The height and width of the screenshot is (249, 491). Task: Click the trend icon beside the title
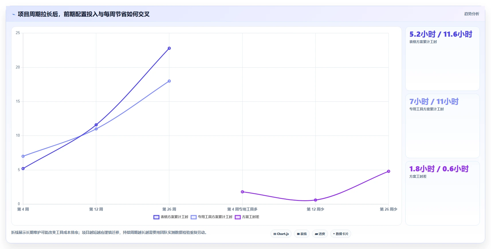pos(13,14)
